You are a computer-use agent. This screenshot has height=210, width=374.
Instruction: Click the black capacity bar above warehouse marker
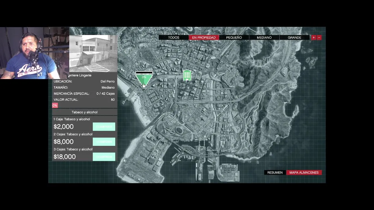tap(144, 73)
